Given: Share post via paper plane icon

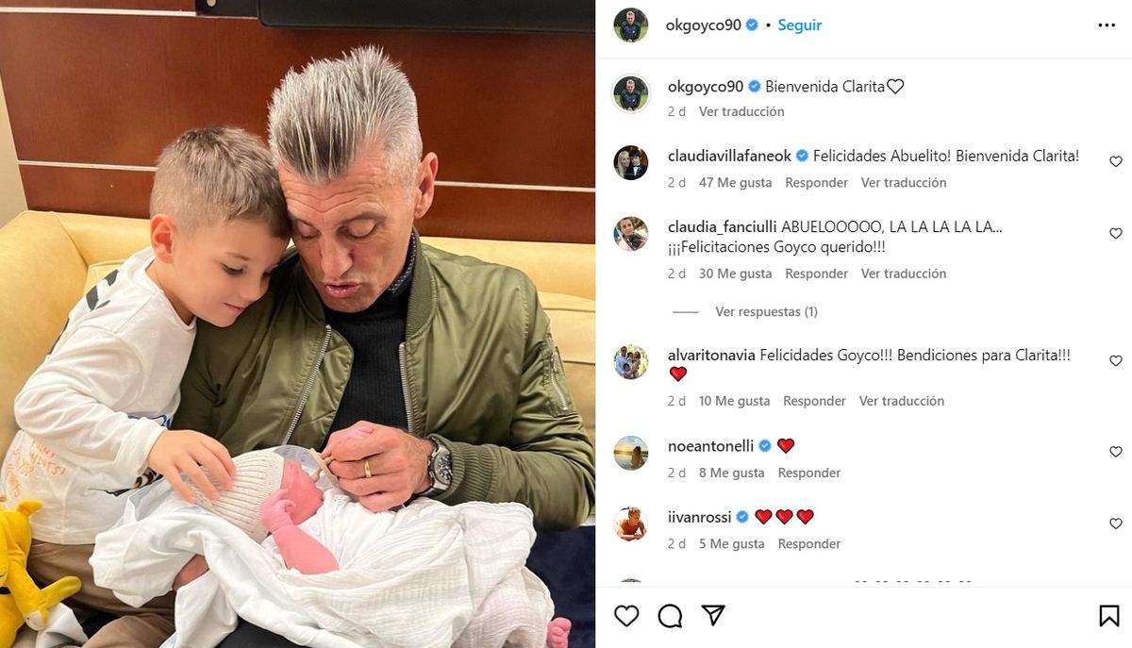Looking at the screenshot, I should pos(713,616).
